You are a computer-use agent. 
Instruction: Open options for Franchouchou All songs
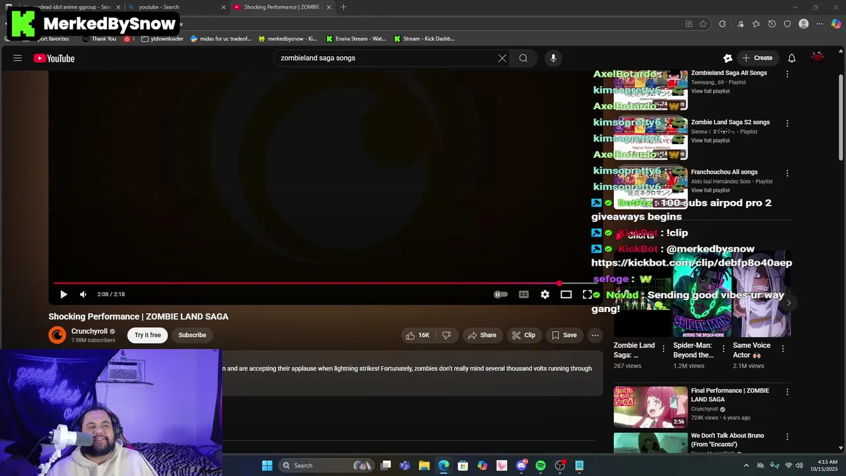tap(787, 173)
